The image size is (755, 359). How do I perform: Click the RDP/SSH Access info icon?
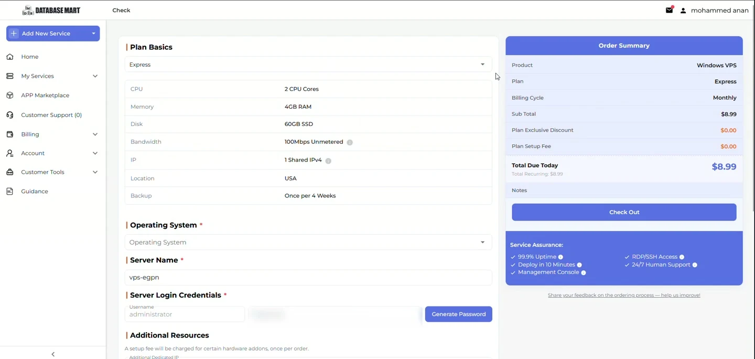[682, 257]
